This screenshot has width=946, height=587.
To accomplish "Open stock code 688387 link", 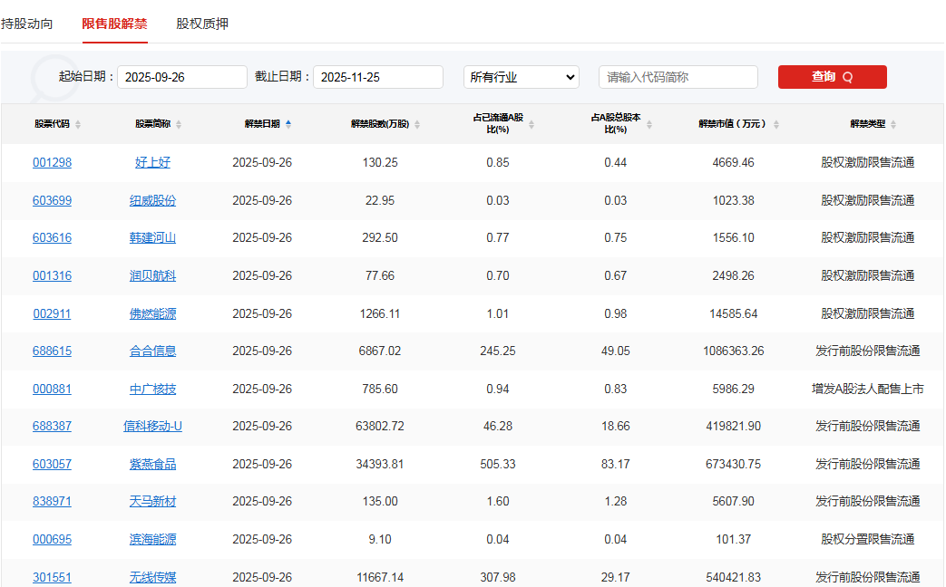I will tap(52, 427).
